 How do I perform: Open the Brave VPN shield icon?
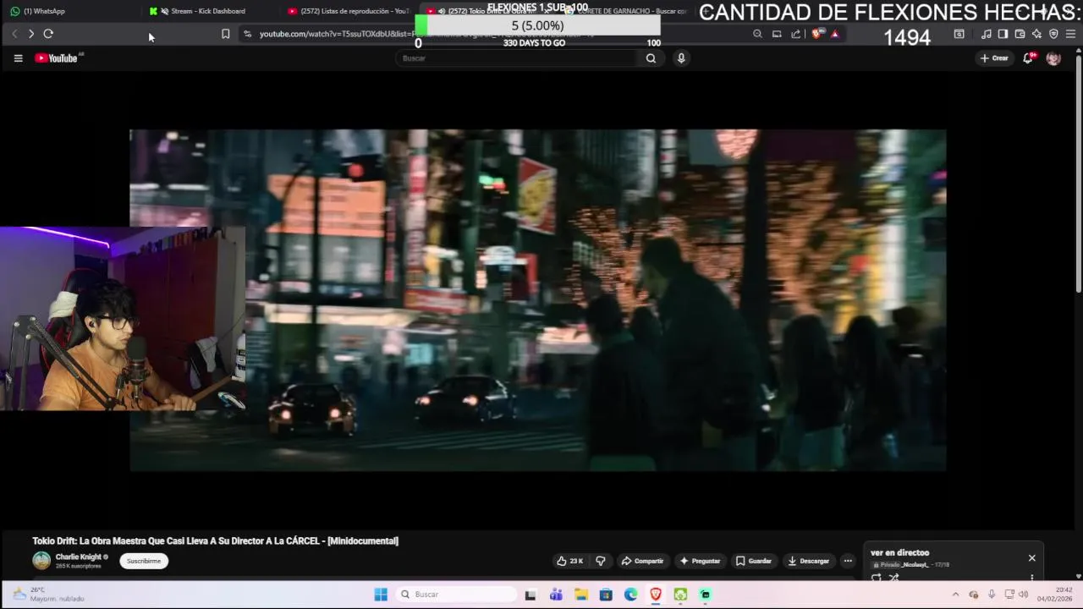pyautogui.click(x=1053, y=34)
